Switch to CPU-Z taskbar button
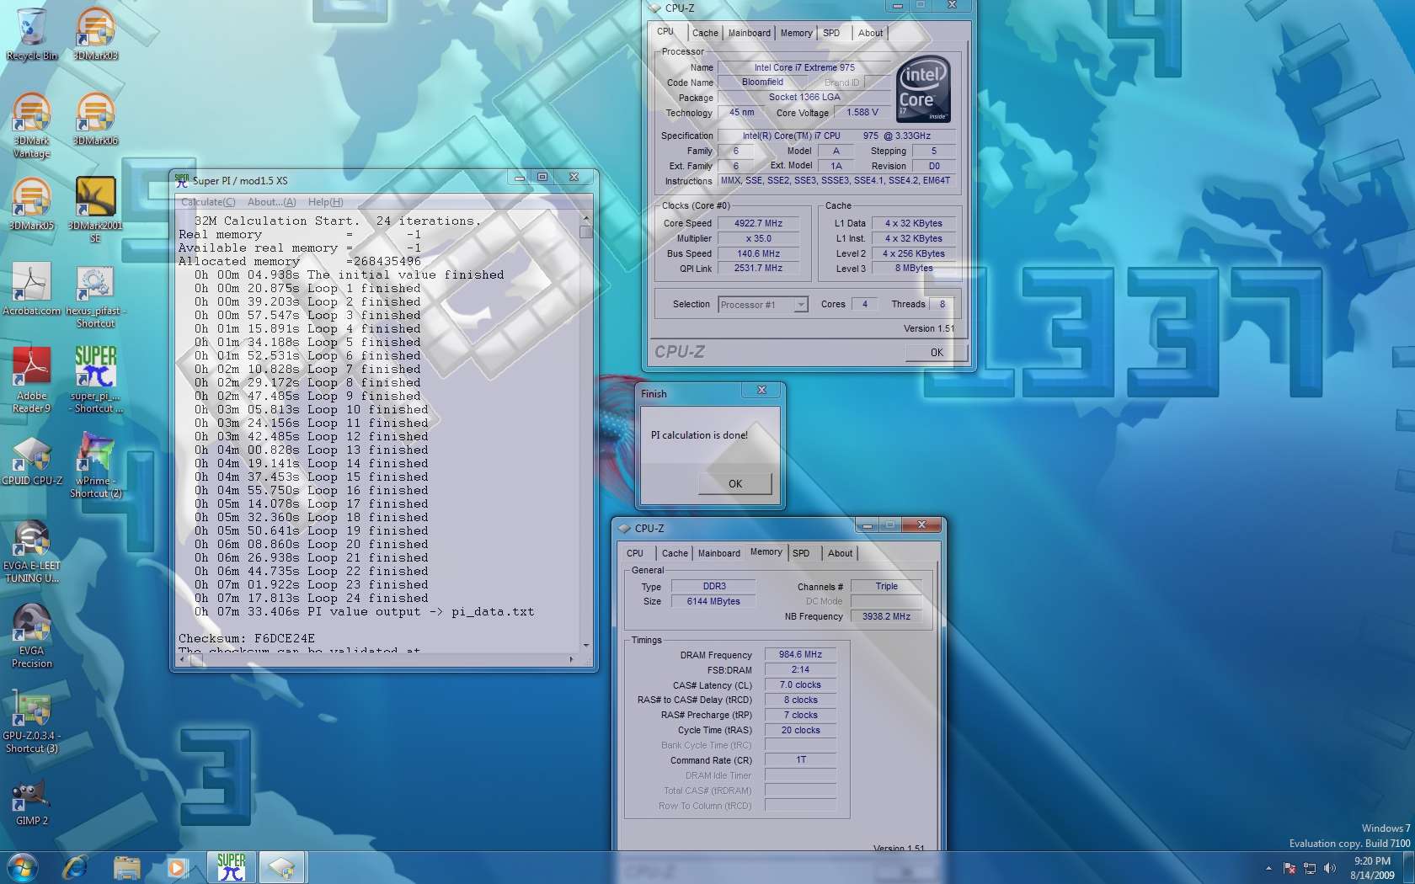This screenshot has width=1415, height=884. click(x=282, y=867)
